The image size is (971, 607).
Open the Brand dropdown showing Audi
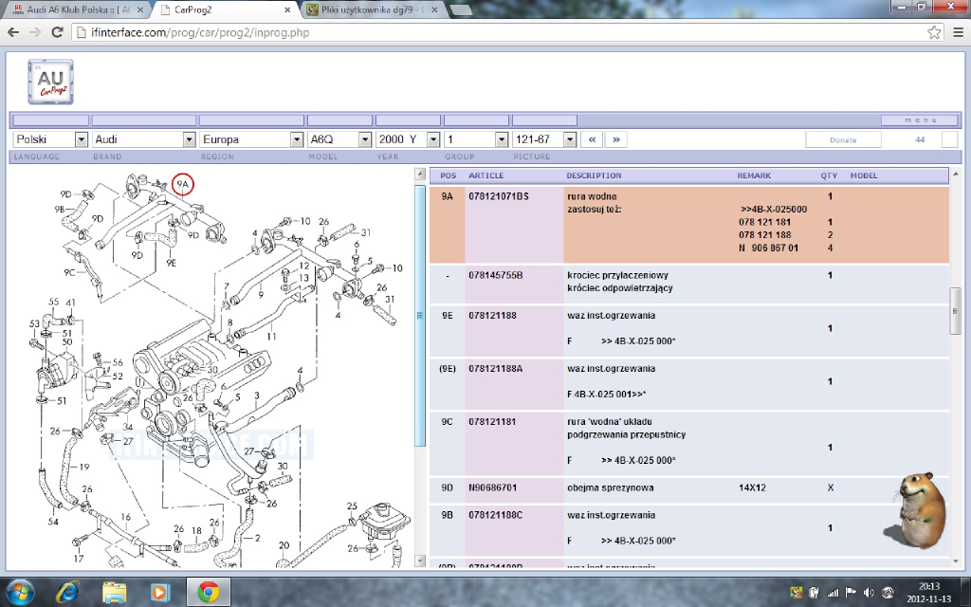point(144,139)
